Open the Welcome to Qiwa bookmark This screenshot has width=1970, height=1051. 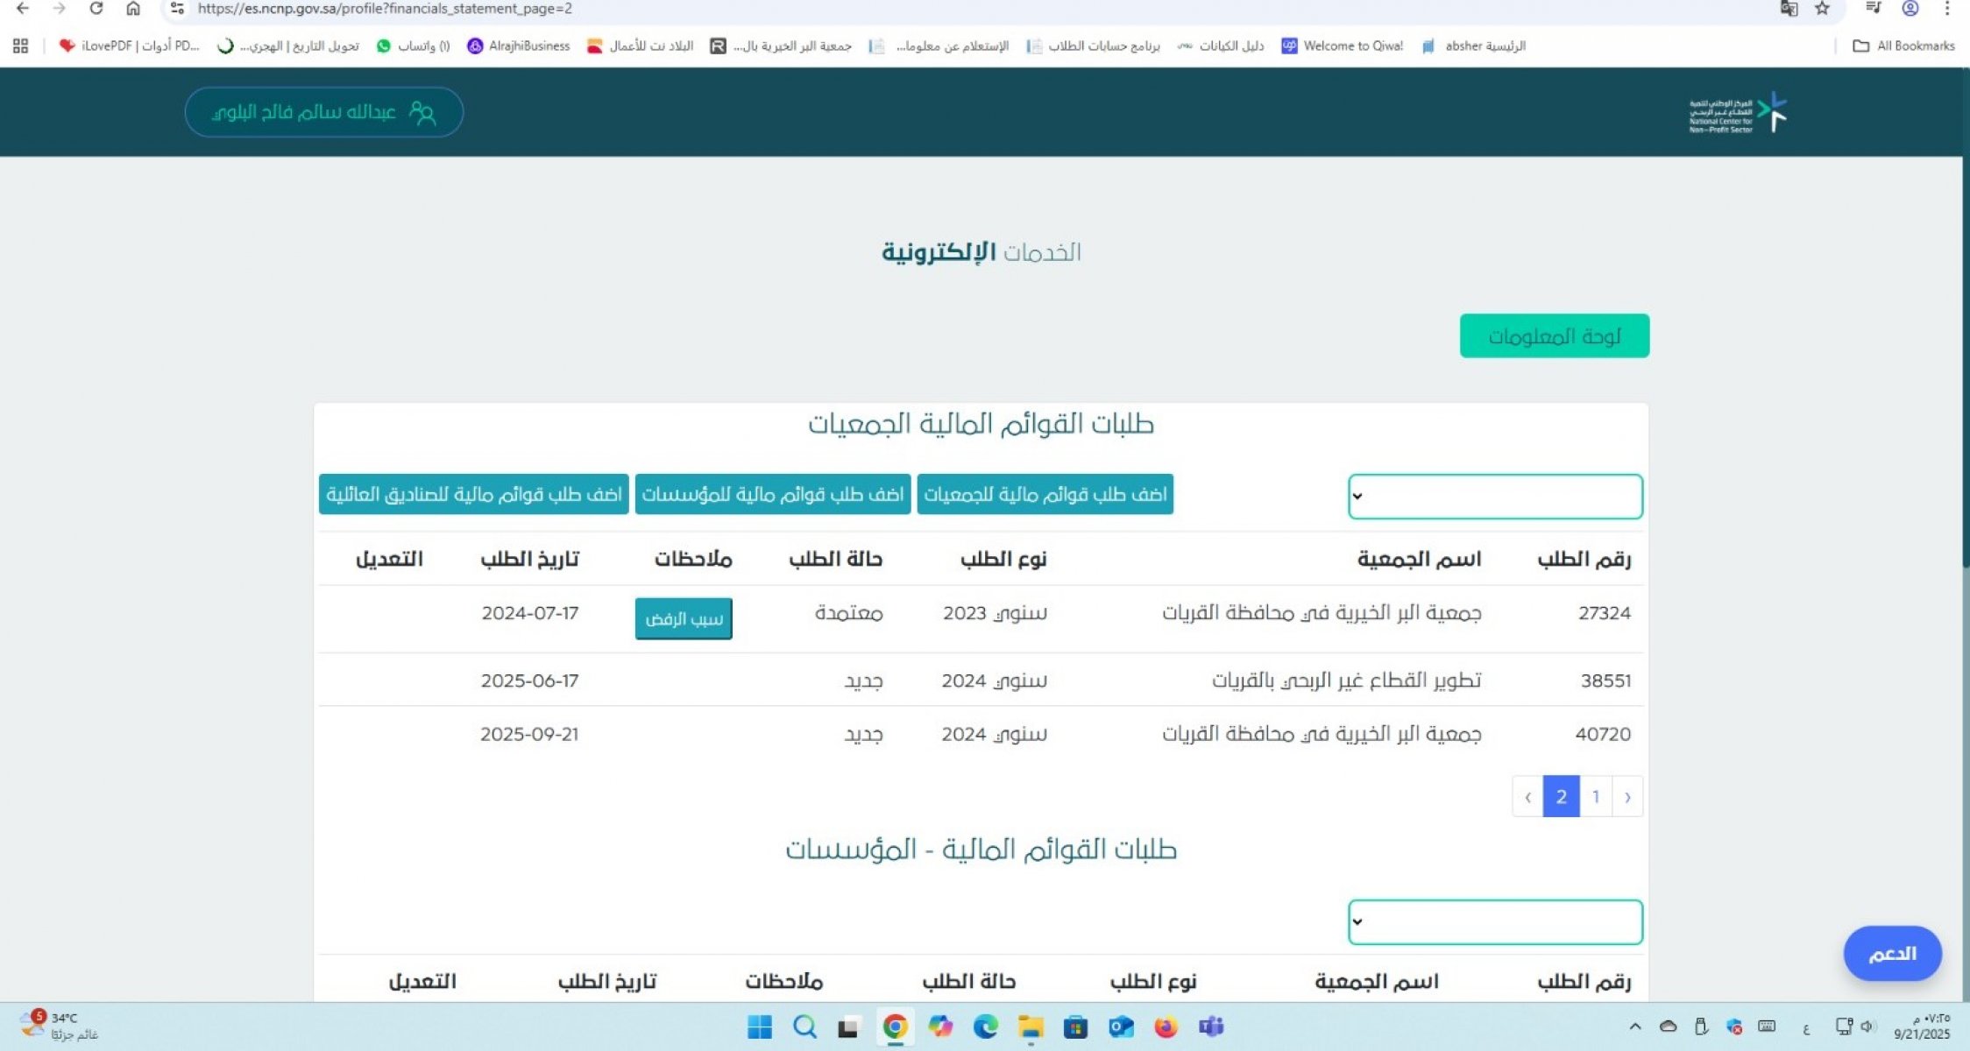[1343, 46]
